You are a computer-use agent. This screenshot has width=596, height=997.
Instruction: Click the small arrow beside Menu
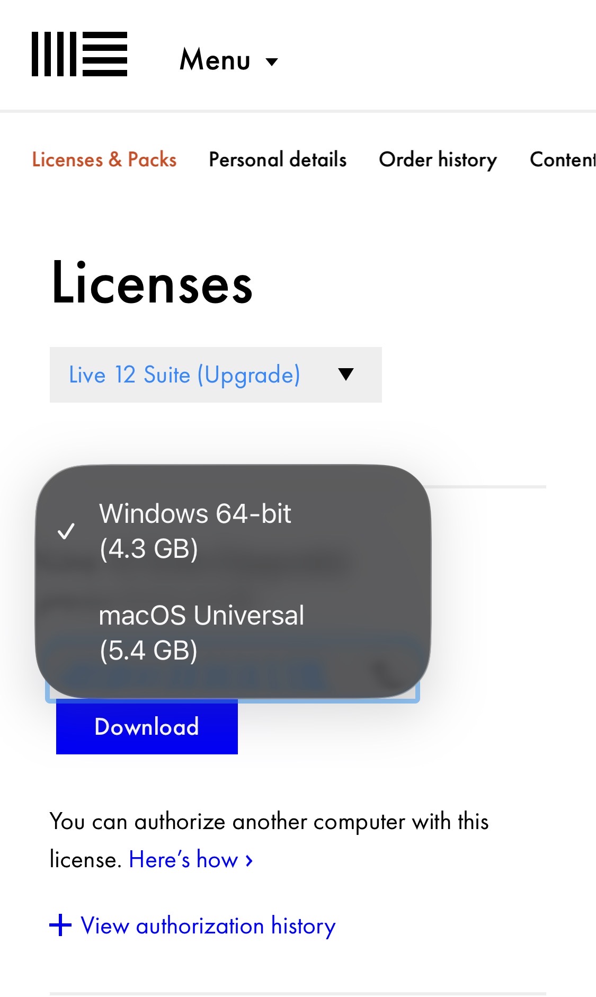(272, 62)
